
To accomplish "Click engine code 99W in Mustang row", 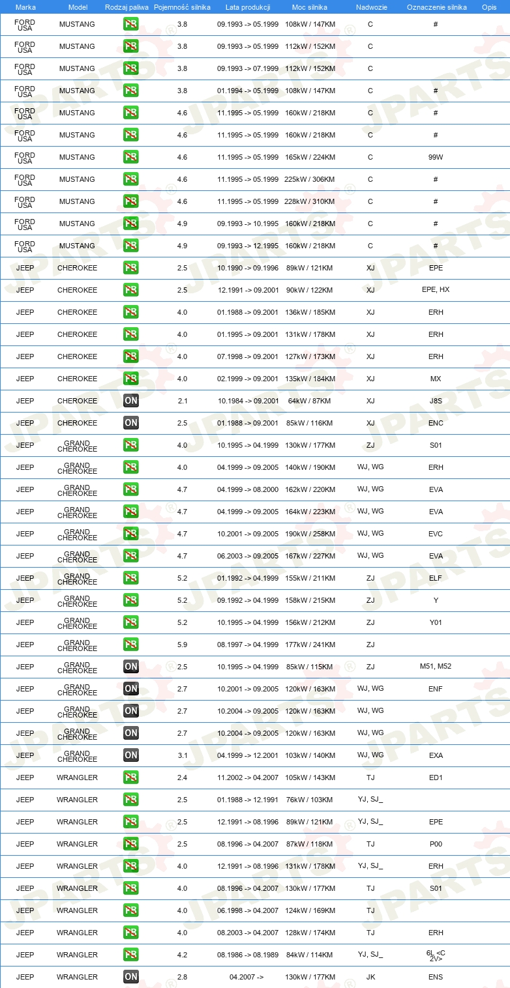I will [x=436, y=157].
